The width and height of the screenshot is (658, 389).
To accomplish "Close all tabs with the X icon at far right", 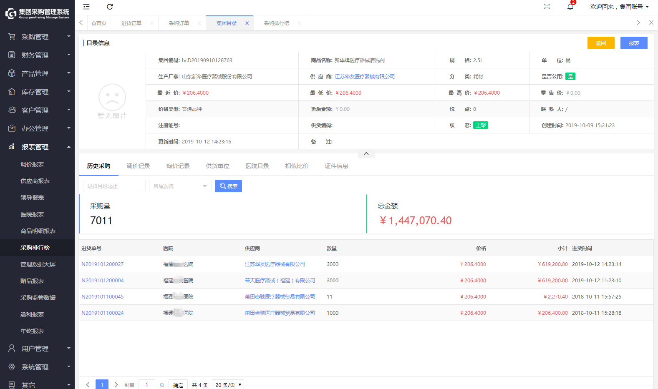I will [x=651, y=23].
